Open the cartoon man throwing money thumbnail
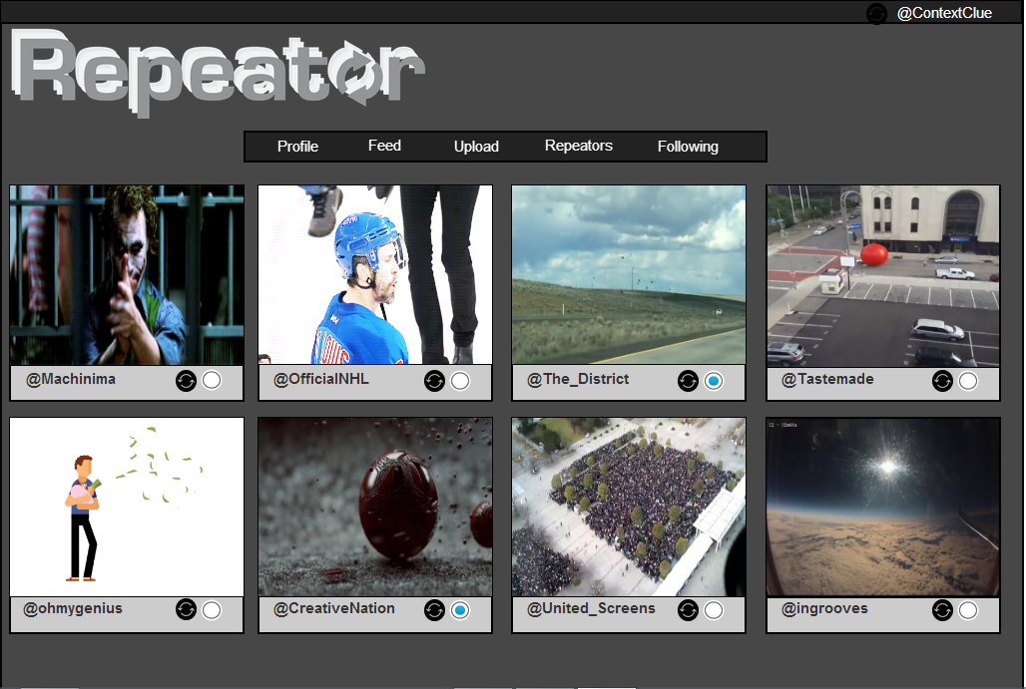The height and width of the screenshot is (689, 1026). pyautogui.click(x=127, y=507)
